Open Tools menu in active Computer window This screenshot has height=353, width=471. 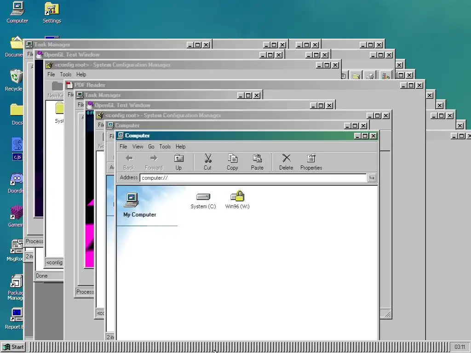[165, 147]
